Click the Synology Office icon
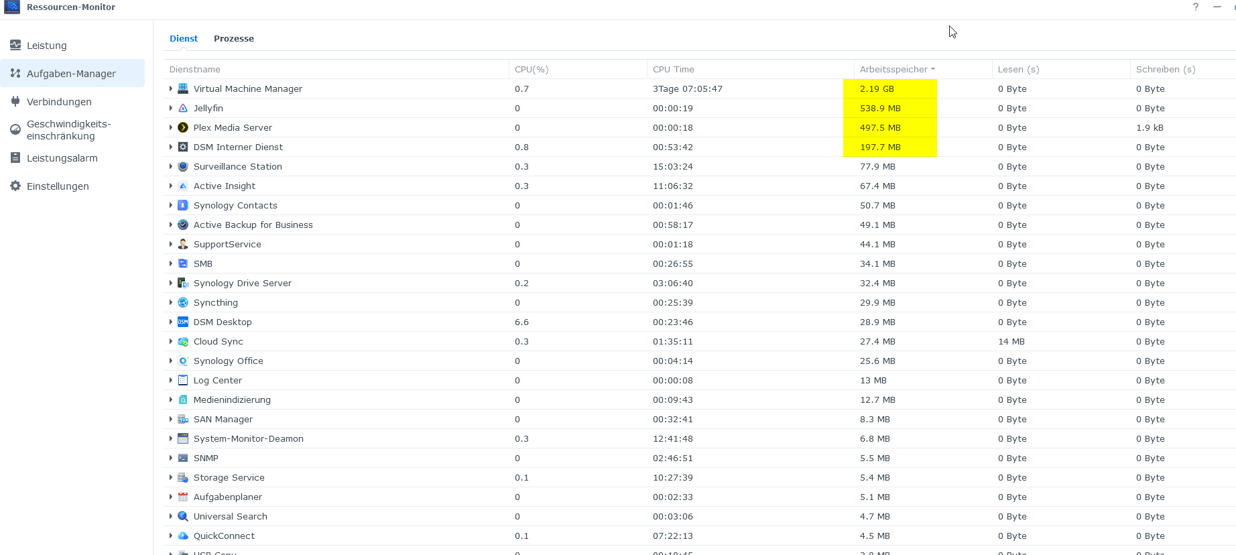 click(x=183, y=361)
